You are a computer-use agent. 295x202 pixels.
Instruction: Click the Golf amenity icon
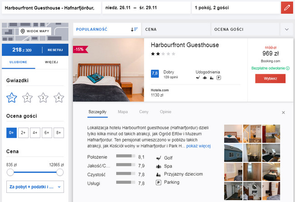point(158,158)
